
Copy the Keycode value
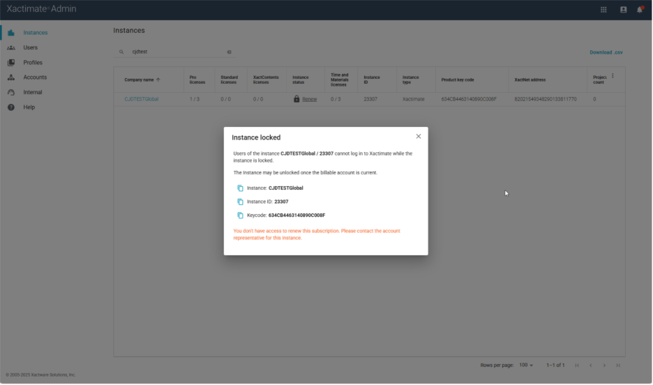tap(240, 216)
